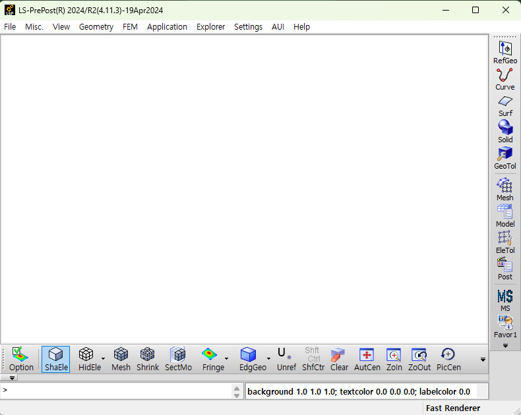Open the Explorer menu
The image size is (521, 415).
(x=210, y=27)
